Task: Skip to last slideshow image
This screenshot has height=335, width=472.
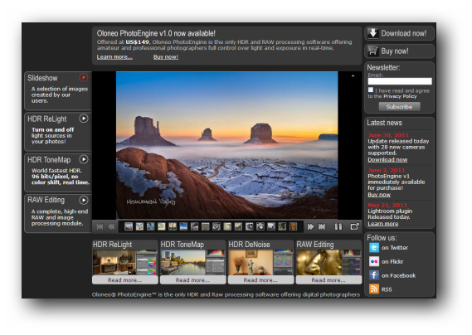Action: click(322, 226)
